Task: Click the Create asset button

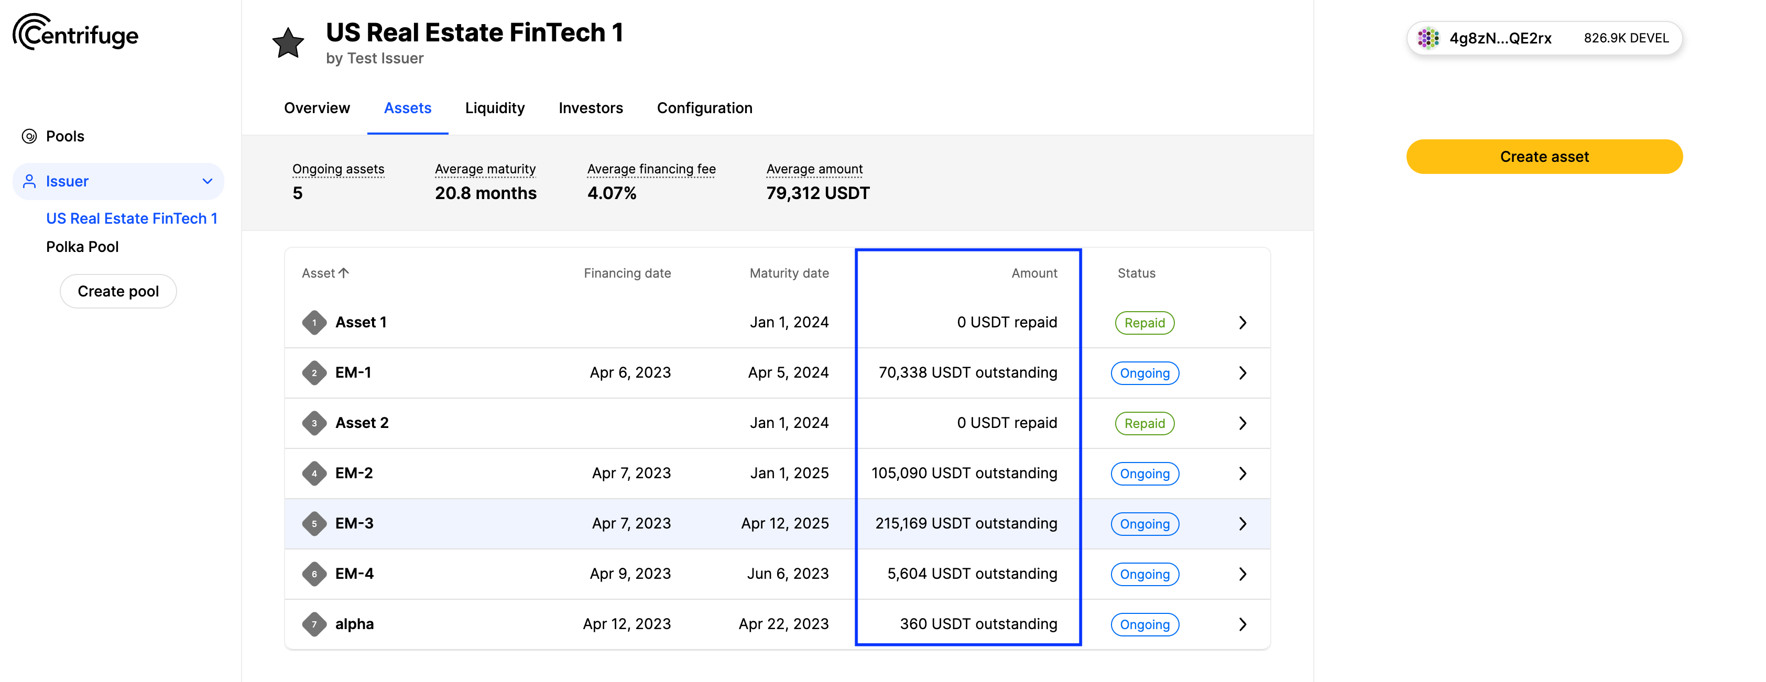Action: [x=1543, y=156]
